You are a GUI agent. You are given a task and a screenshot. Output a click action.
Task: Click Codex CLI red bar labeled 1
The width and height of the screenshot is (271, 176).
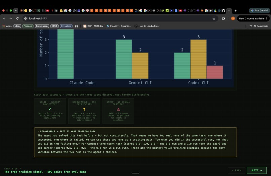point(215,72)
